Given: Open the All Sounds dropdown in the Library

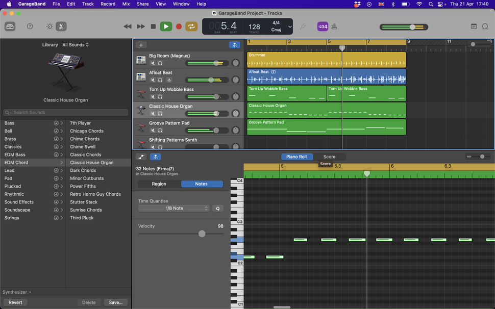Looking at the screenshot, I should click(76, 44).
